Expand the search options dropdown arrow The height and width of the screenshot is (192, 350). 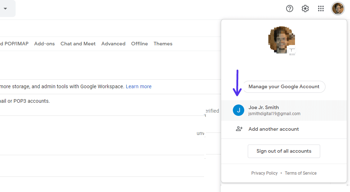point(5,9)
